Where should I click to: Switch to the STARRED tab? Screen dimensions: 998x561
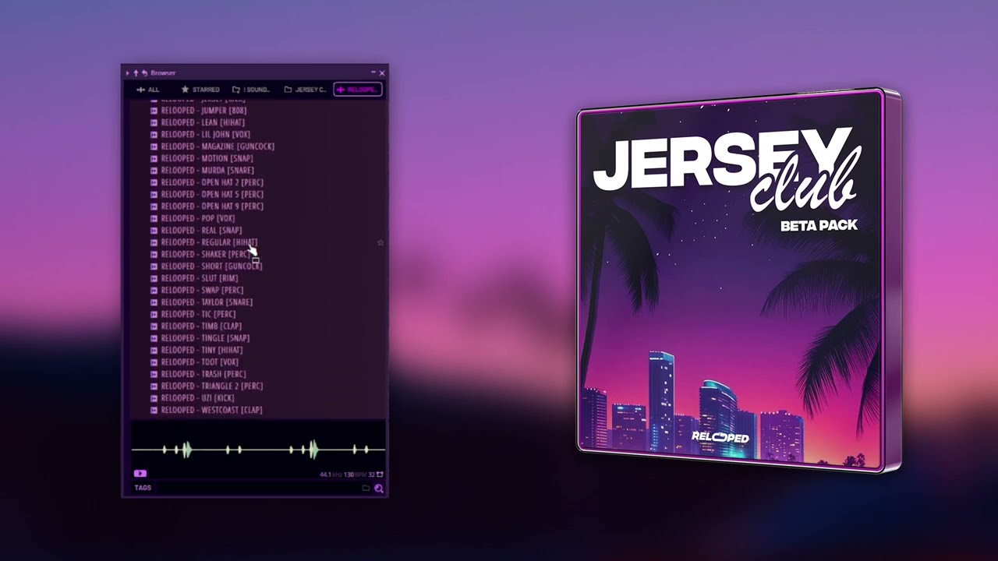[x=200, y=90]
